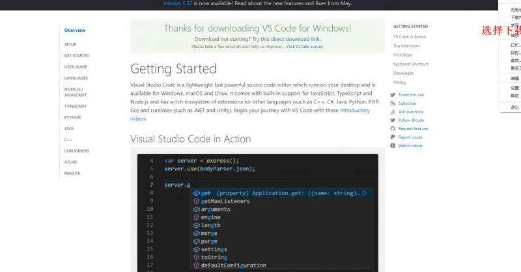Click the direct download link
The image size is (521, 272).
coord(295,39)
